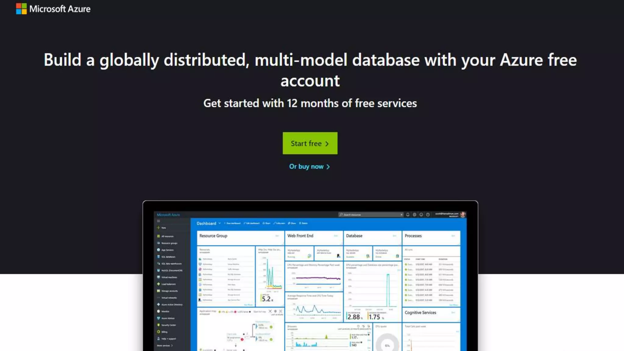Select App Services in the sidebar
Image resolution: width=624 pixels, height=351 pixels.
click(167, 250)
